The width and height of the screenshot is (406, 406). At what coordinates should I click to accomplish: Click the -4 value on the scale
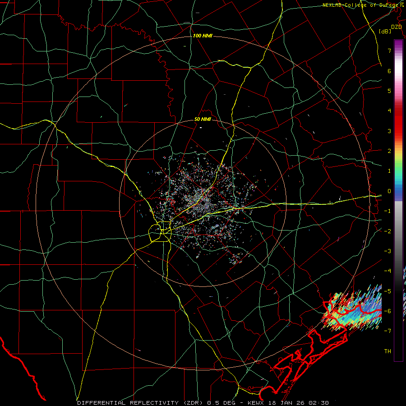coord(388,271)
